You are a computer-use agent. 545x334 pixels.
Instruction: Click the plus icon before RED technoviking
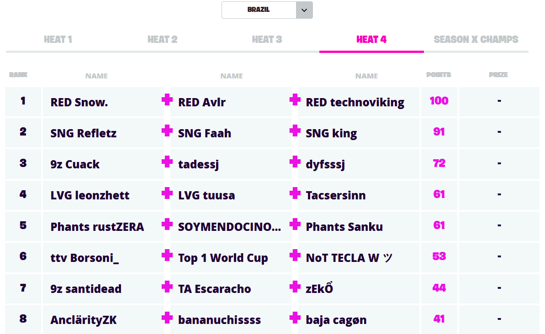(x=295, y=100)
